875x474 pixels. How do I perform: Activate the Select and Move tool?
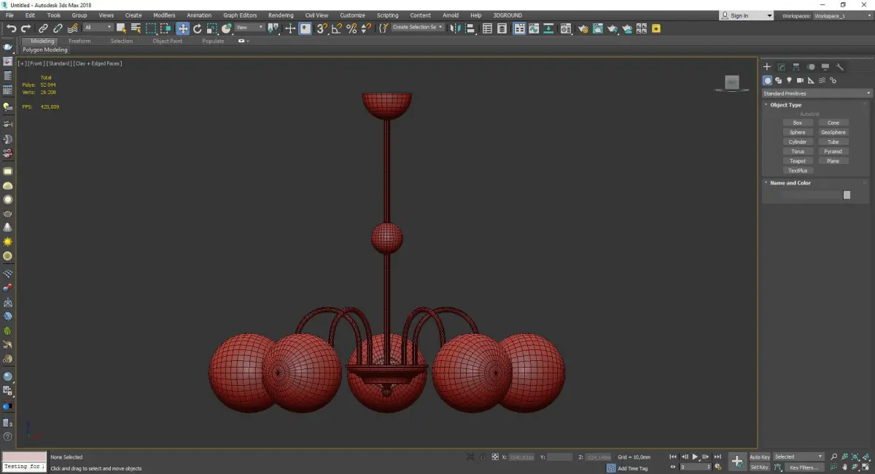point(182,28)
